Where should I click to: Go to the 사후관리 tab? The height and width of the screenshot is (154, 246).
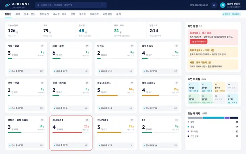coord(94,14)
